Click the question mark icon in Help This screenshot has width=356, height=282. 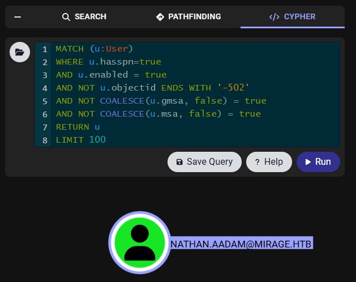(x=257, y=162)
